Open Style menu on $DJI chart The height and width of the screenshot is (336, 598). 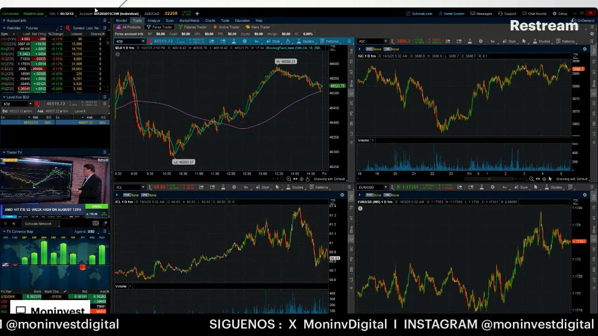point(274,42)
